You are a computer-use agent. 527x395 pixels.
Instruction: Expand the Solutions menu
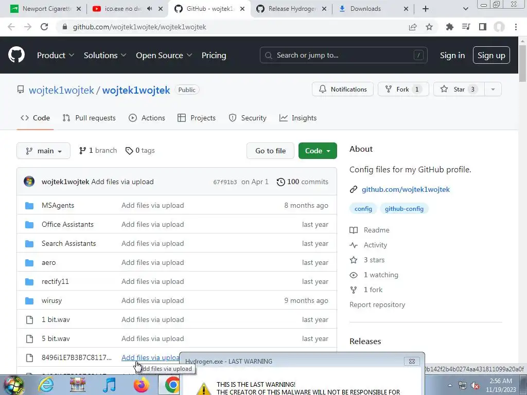[x=105, y=56]
